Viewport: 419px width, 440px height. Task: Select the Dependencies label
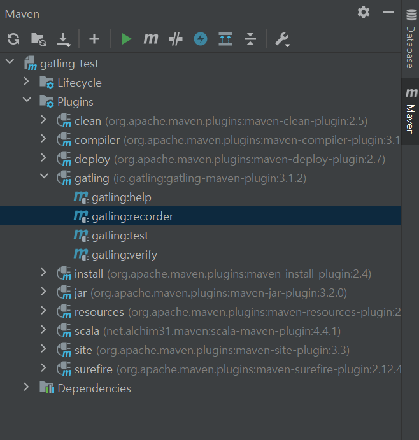coord(94,388)
